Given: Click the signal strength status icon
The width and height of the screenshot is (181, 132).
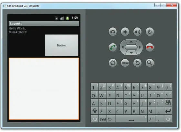Looking at the screenshot, I should (x=62, y=18).
